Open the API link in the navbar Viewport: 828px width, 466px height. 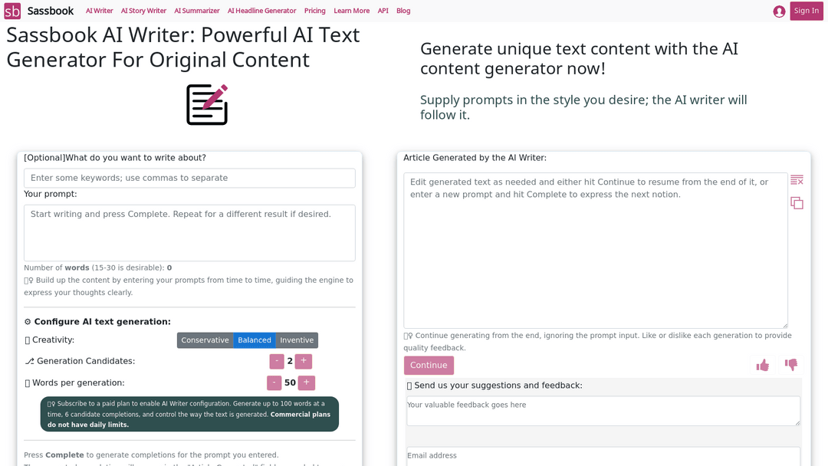[383, 11]
